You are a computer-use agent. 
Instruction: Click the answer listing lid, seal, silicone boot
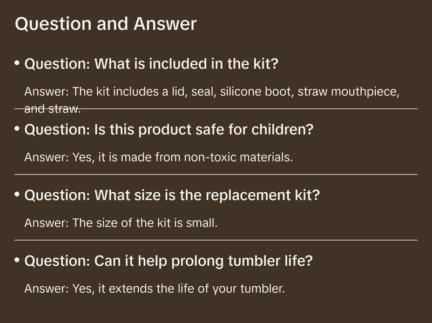click(212, 92)
